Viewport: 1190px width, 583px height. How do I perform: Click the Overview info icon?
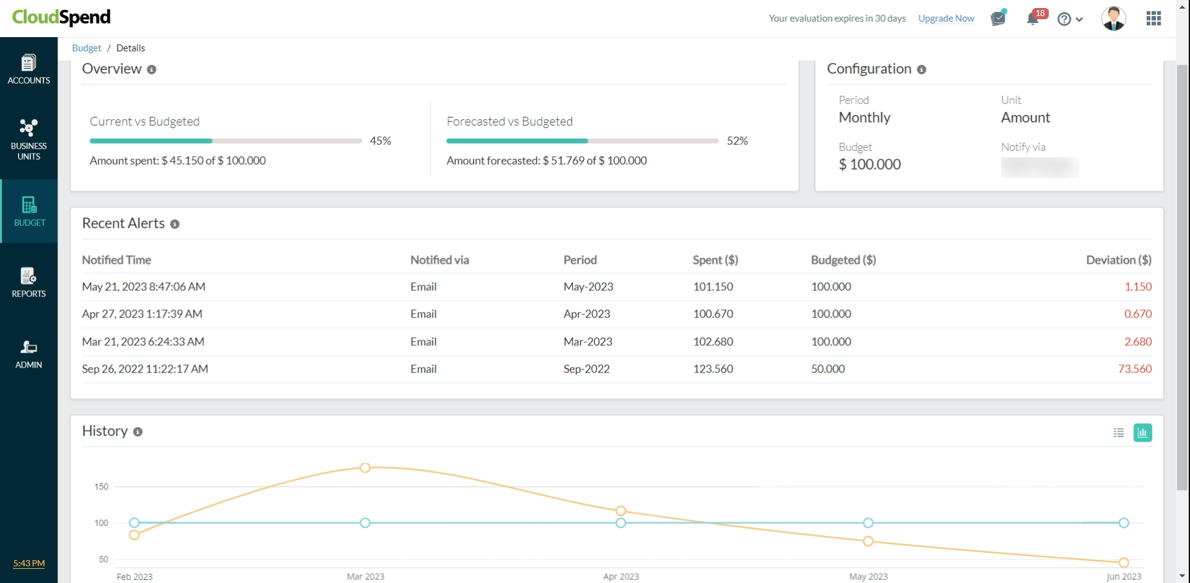(x=151, y=70)
